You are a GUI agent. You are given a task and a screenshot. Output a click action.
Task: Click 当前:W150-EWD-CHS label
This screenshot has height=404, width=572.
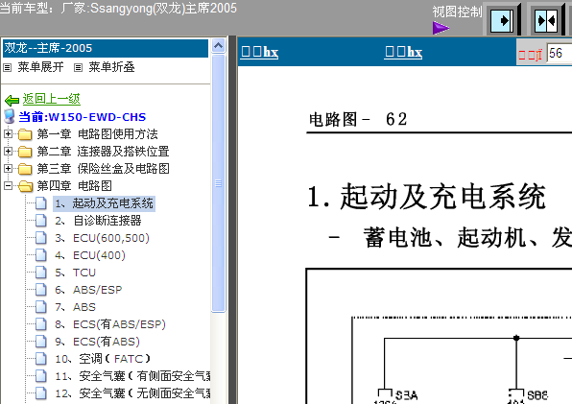coord(83,117)
